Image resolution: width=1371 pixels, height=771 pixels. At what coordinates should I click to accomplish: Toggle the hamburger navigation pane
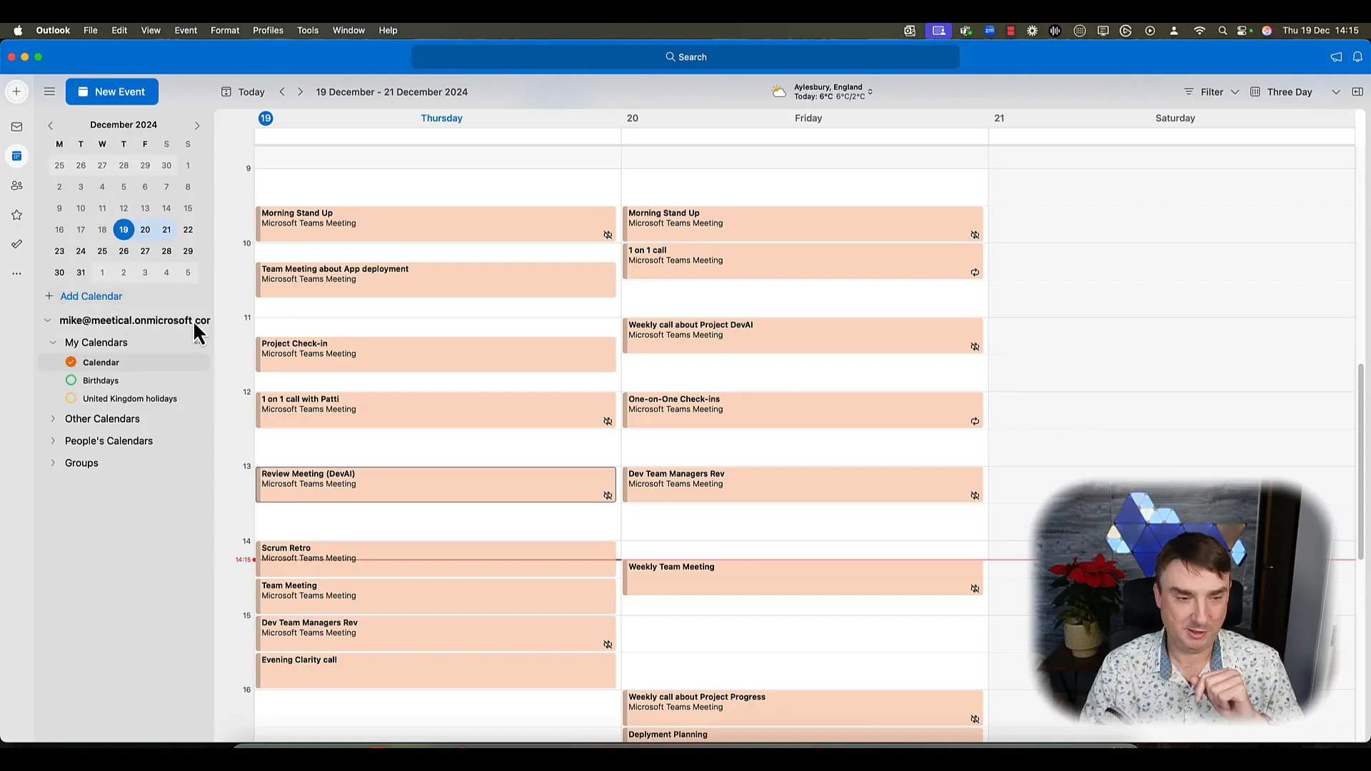(49, 91)
